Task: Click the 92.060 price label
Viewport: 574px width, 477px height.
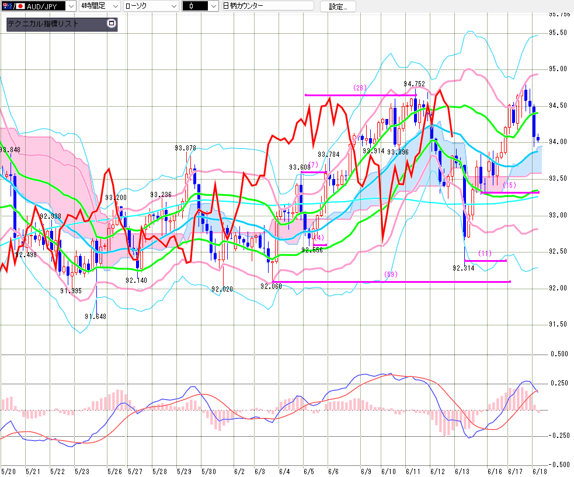Action: pyautogui.click(x=272, y=286)
